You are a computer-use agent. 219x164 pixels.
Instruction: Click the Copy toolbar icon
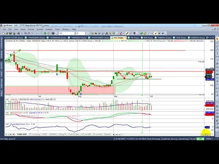tap(26, 33)
